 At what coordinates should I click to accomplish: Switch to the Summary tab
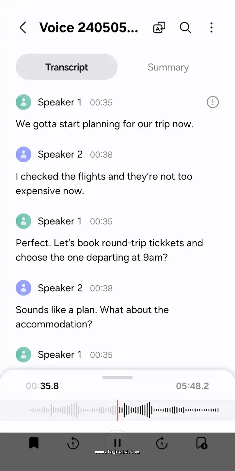point(168,67)
